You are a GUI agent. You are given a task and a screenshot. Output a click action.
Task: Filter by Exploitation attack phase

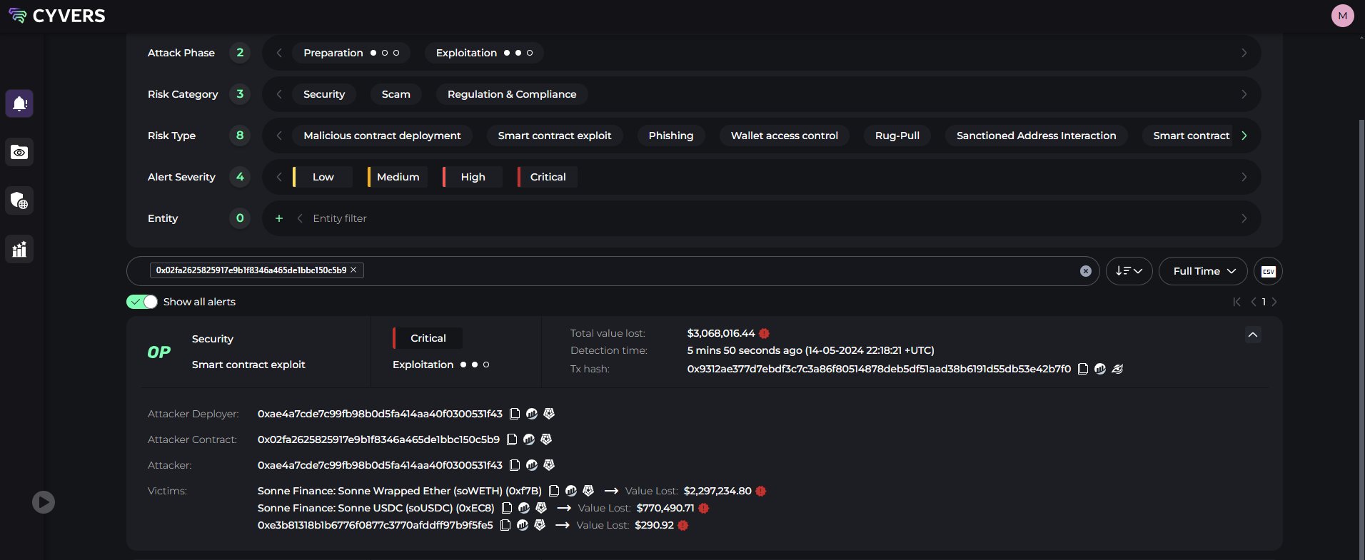coord(484,53)
